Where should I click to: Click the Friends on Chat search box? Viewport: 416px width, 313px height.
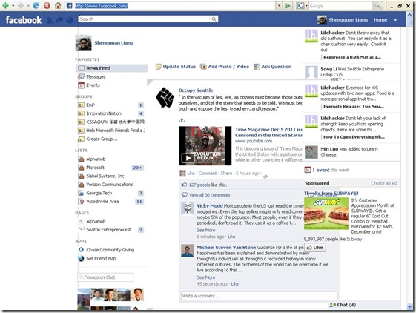(x=105, y=277)
